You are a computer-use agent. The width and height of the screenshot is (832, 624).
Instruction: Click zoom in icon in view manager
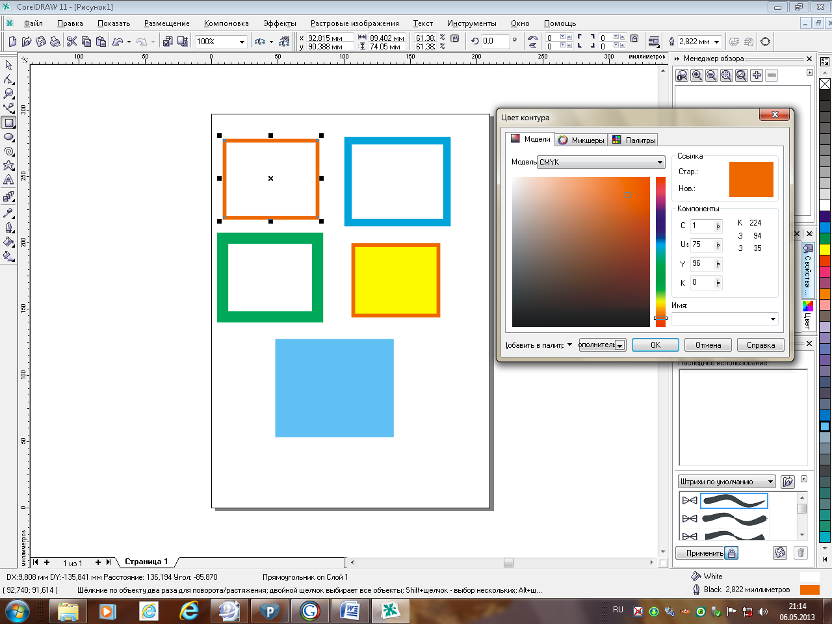(x=697, y=75)
